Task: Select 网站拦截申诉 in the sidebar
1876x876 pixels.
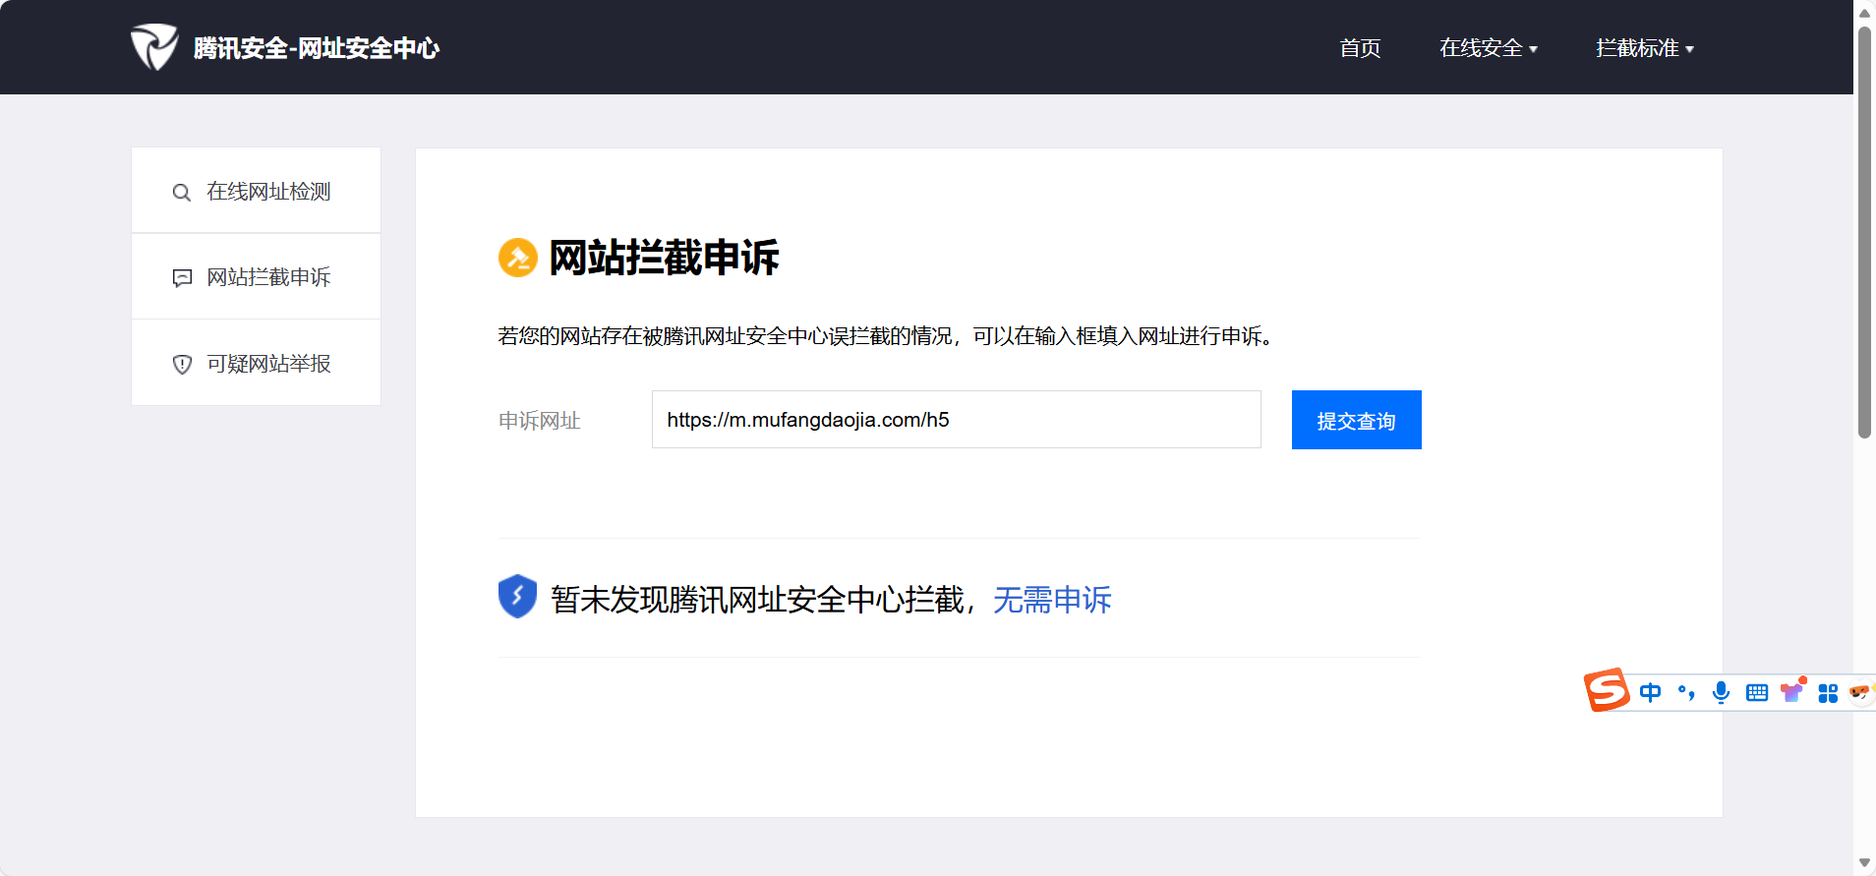Action: point(256,276)
